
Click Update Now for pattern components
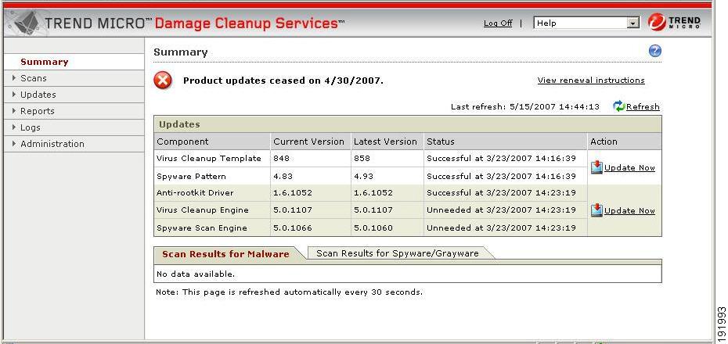pos(629,168)
